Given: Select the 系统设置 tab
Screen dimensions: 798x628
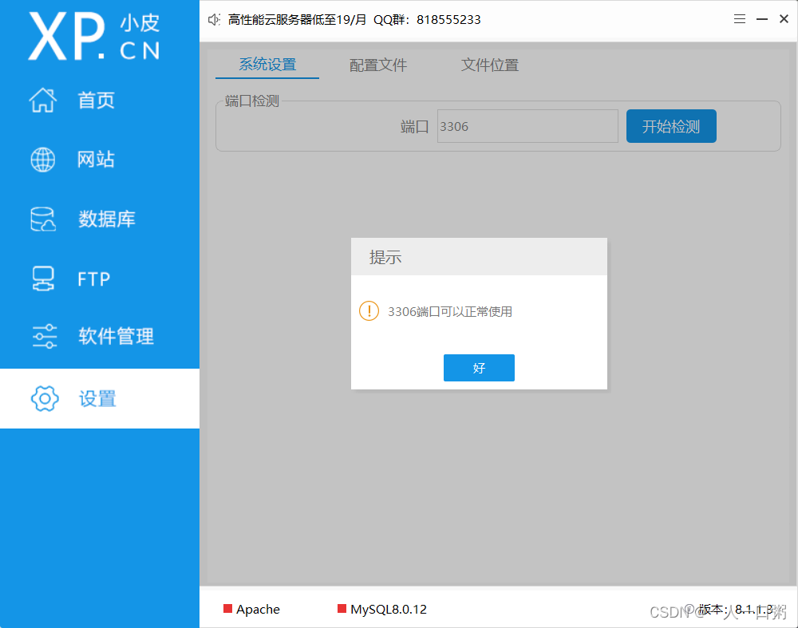Looking at the screenshot, I should click(x=267, y=65).
